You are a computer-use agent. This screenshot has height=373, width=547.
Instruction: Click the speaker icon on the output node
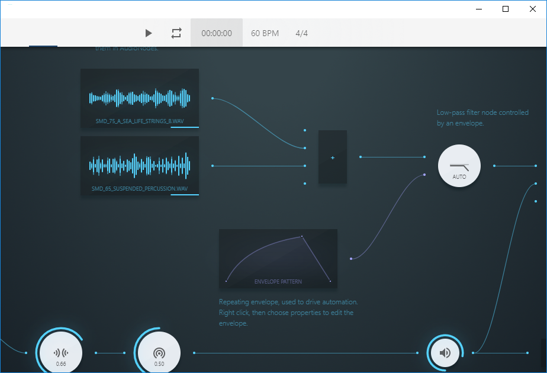[445, 352]
